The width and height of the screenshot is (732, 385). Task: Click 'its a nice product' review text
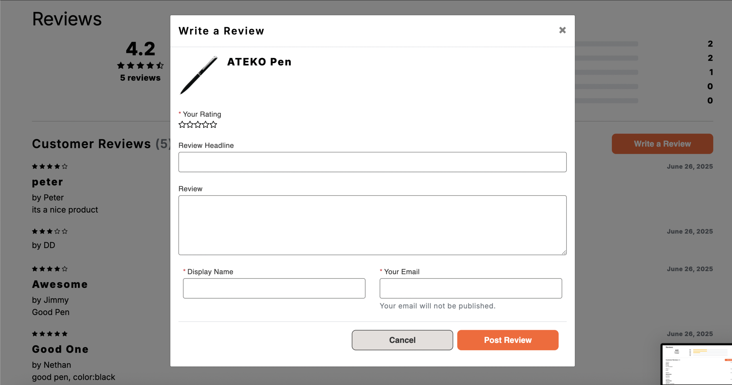point(65,210)
